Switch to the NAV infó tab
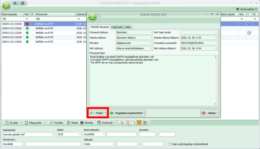Screen dimensions: 260x149 [117, 27]
